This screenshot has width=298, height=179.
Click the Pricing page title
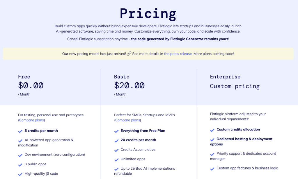148,14
